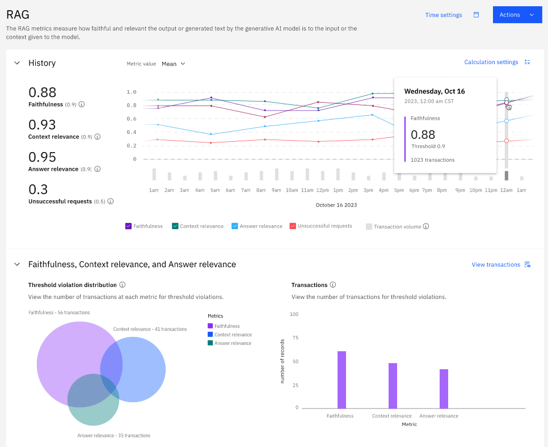
Task: Click the View transactions link
Action: pyautogui.click(x=496, y=264)
